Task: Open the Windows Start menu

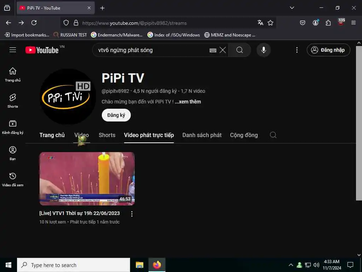Action: pyautogui.click(x=8, y=265)
